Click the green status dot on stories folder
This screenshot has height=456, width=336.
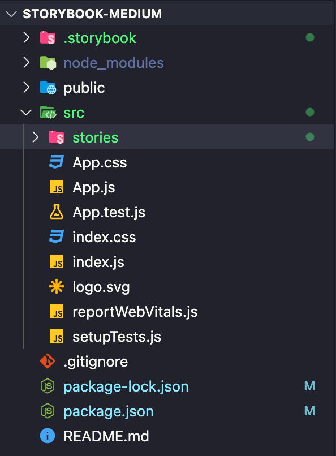click(310, 137)
